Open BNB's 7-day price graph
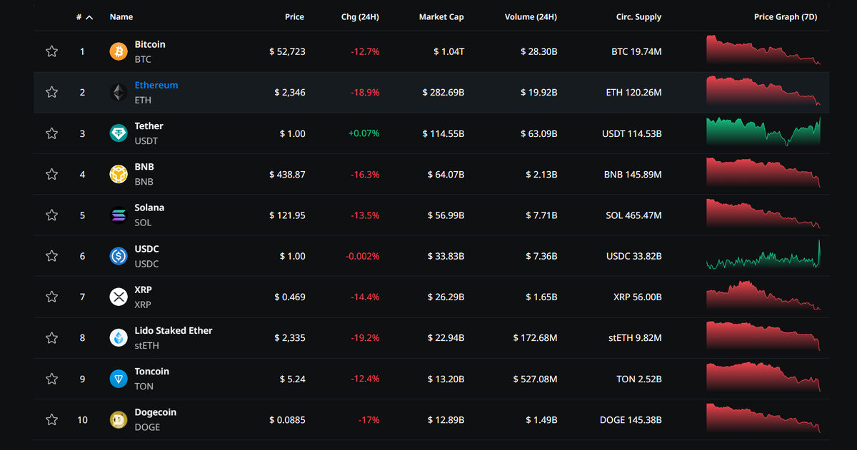 click(x=763, y=173)
